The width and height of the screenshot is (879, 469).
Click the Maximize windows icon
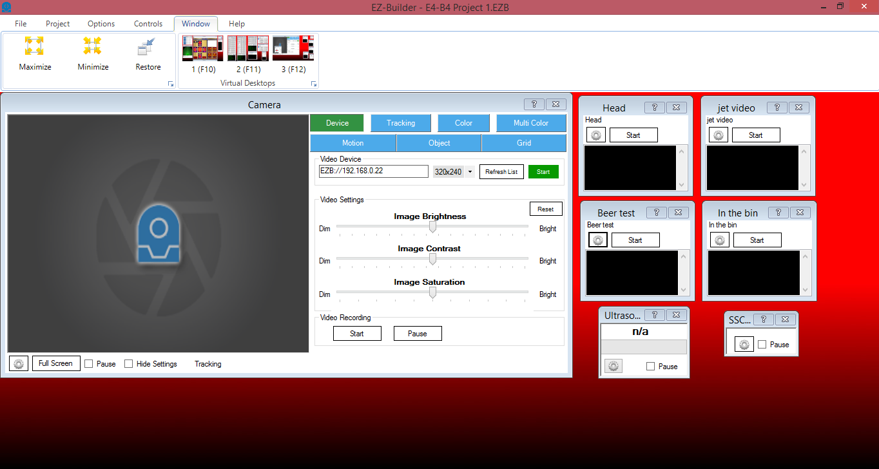pos(35,46)
